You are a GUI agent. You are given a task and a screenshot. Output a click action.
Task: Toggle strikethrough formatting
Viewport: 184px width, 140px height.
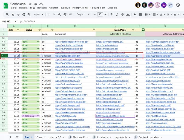[x=122, y=14]
